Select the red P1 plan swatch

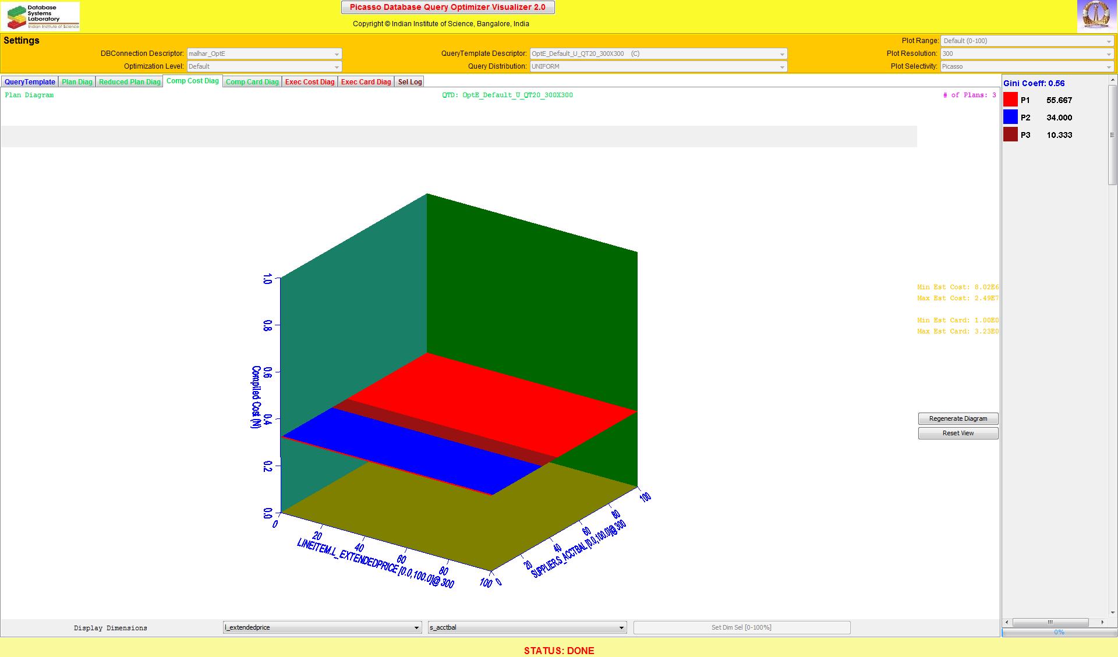[x=1010, y=100]
